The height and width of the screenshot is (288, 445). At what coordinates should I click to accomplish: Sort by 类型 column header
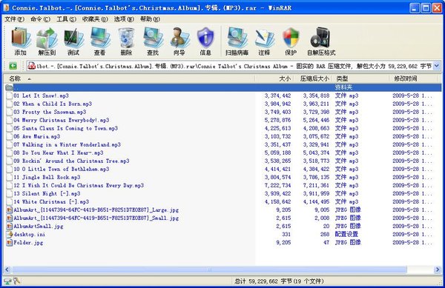point(361,78)
